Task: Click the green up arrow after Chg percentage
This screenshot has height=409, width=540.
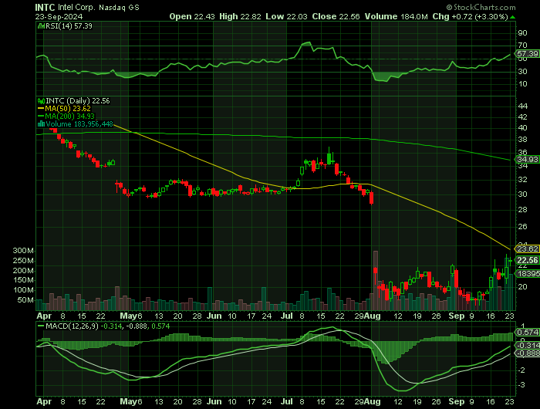Action: click(x=512, y=17)
